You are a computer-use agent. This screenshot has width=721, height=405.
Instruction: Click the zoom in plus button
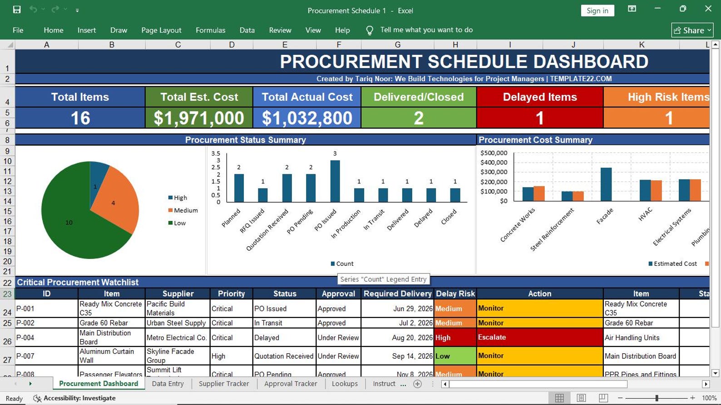click(x=692, y=398)
